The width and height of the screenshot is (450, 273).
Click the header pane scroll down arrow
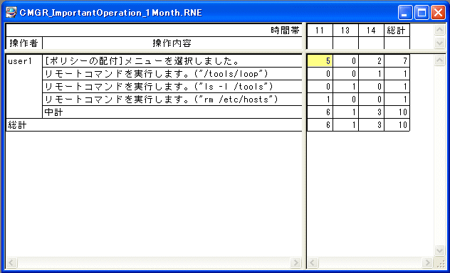click(x=439, y=43)
